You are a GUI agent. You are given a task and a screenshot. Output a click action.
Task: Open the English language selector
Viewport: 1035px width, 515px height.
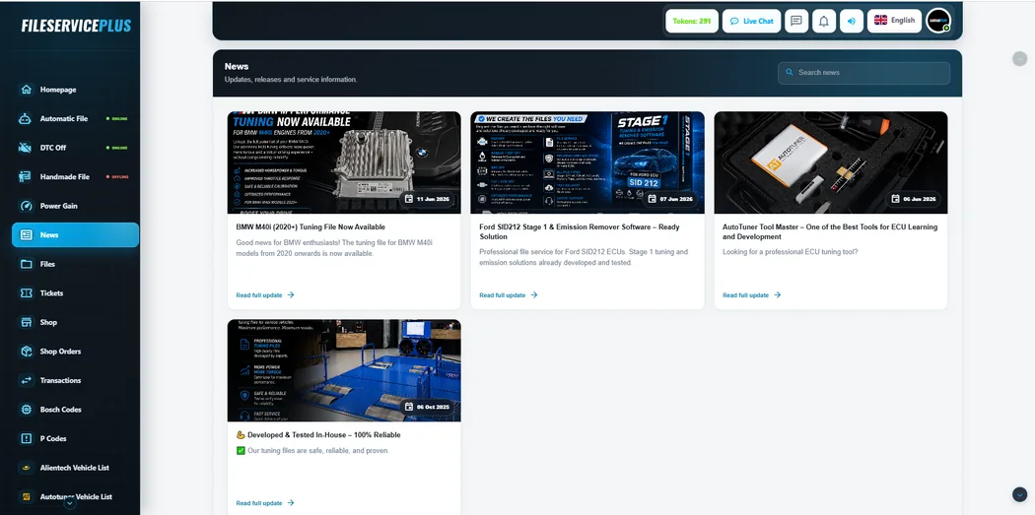[x=894, y=21]
